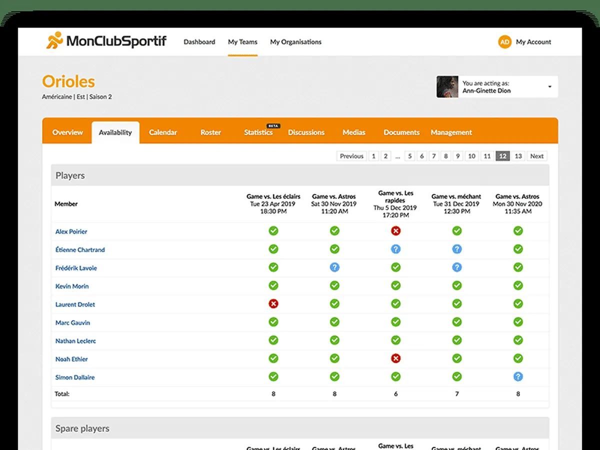Toggle Étienne Chartrand's unknown status for Les rapides
Image resolution: width=600 pixels, height=450 pixels.
click(395, 249)
